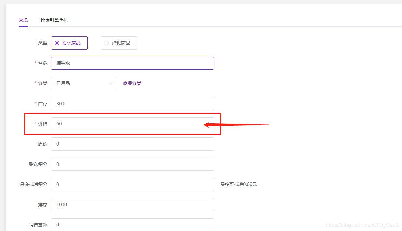The height and width of the screenshot is (231, 402).
Task: Switch to the 常规 tab
Action: click(x=23, y=20)
